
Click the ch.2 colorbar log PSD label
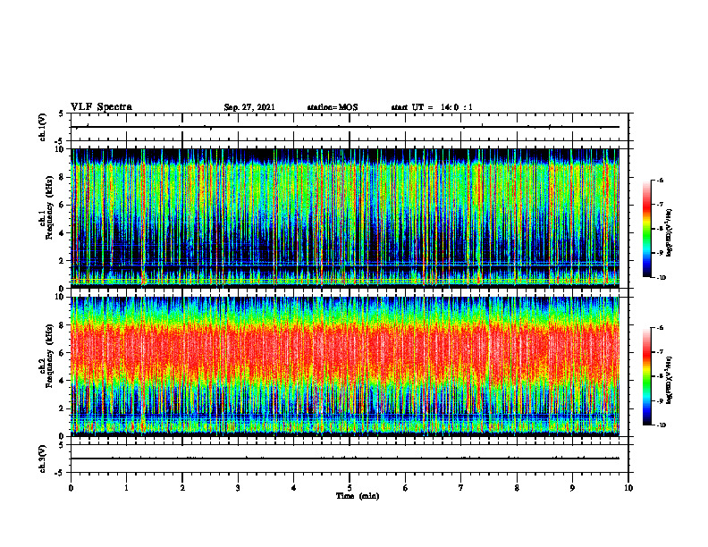click(x=670, y=380)
